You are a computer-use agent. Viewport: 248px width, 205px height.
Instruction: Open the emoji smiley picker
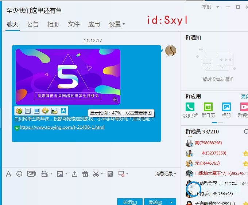point(19,174)
